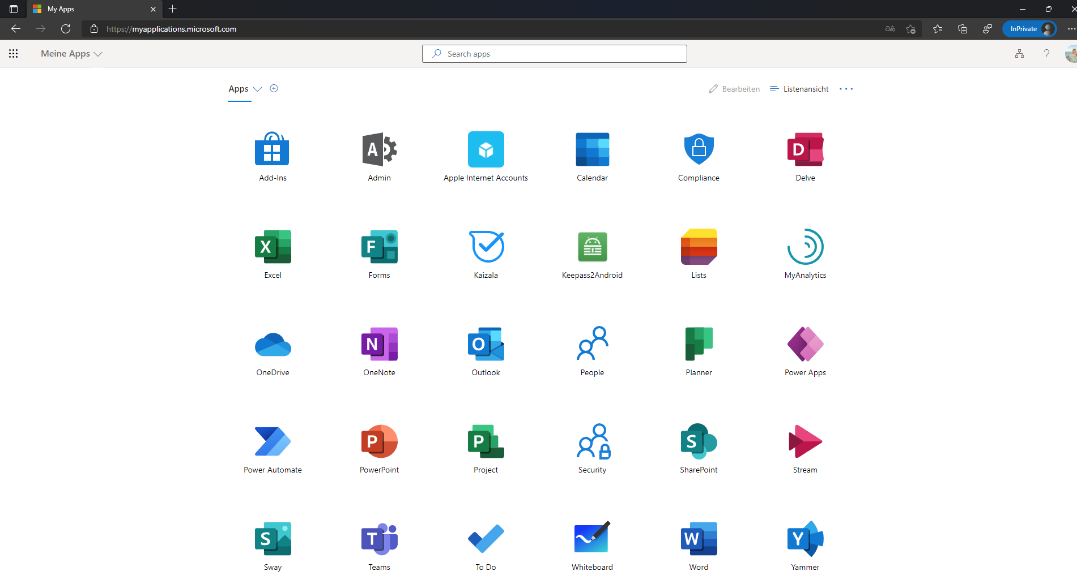Screen dimensions: 1077x584
Task: Switch to Listenansicht view
Action: click(x=799, y=89)
